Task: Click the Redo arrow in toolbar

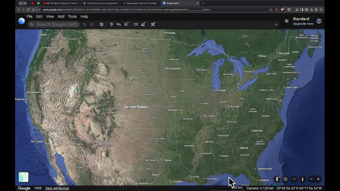Action: click(x=92, y=24)
